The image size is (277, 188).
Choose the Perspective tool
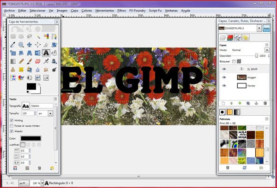(x=30, y=53)
